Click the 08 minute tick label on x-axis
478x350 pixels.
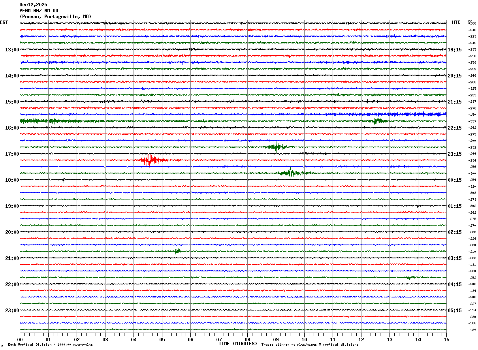(x=247, y=339)
